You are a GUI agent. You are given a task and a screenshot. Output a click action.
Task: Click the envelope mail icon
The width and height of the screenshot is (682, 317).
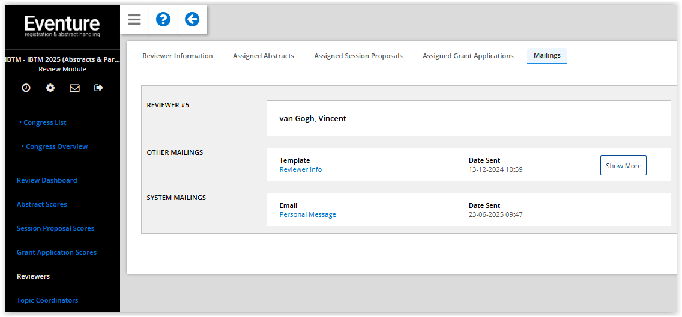tap(74, 88)
